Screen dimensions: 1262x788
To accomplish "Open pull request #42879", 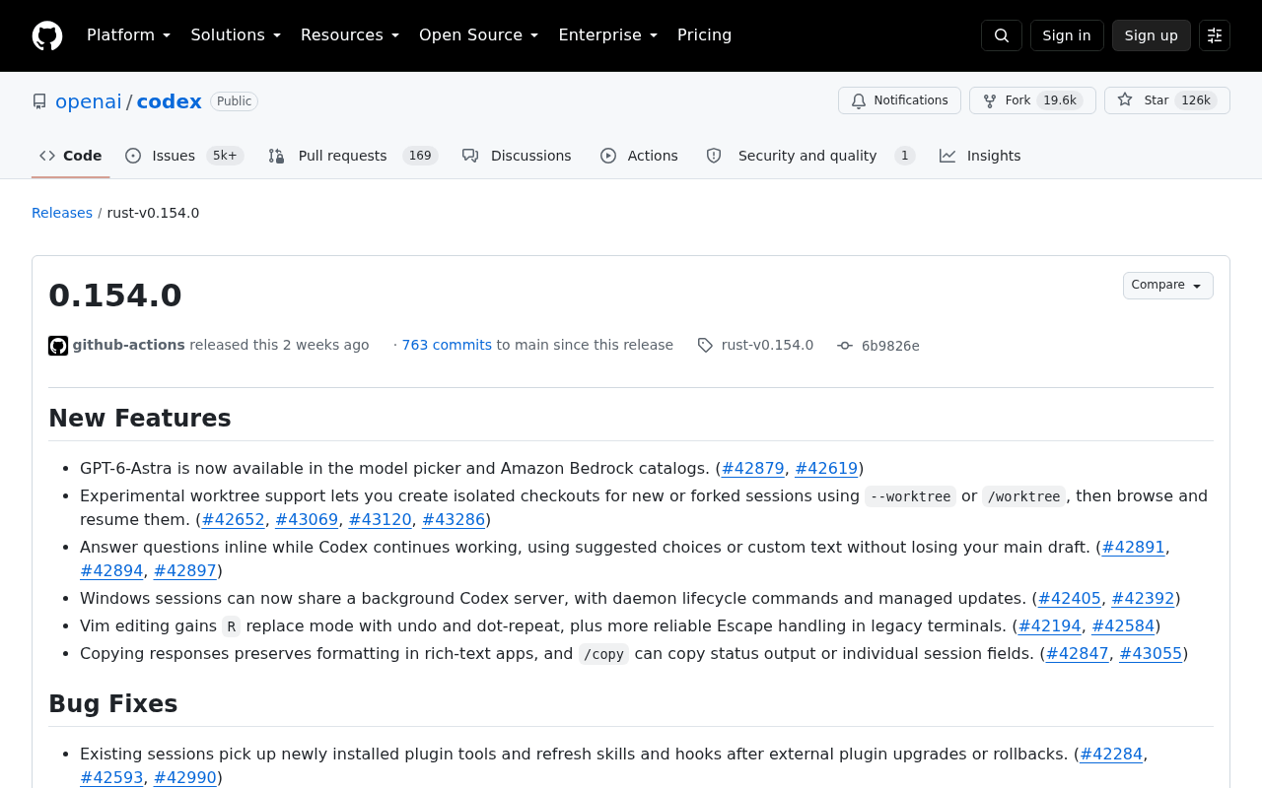I will pos(753,468).
